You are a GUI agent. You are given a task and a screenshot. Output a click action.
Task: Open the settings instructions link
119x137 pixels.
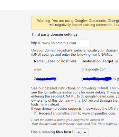point(65,92)
